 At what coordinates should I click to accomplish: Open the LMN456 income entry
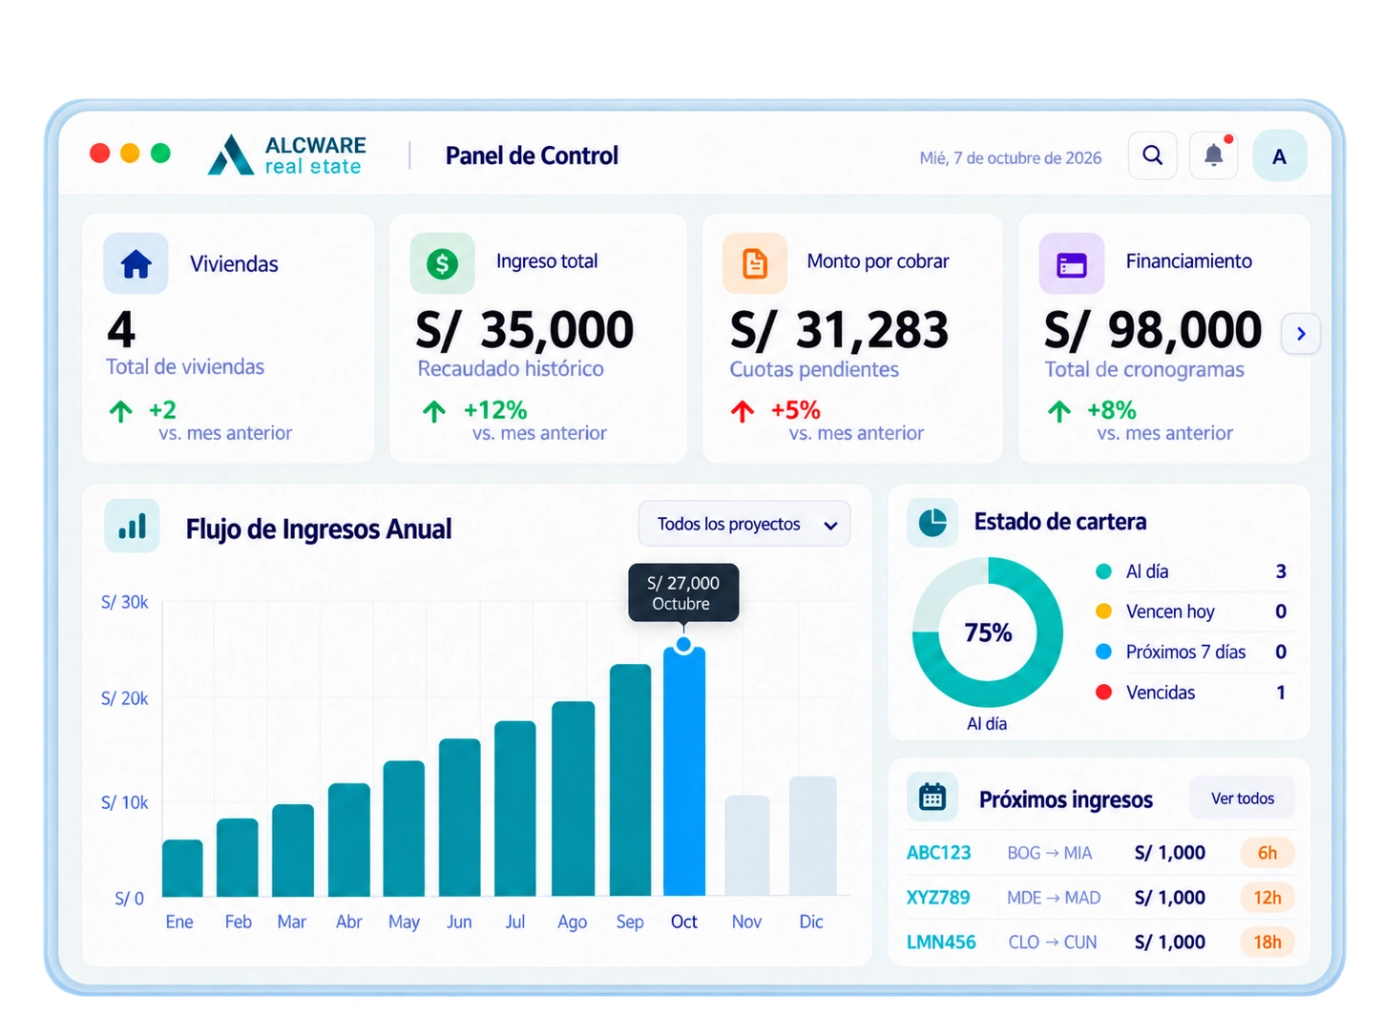[1099, 943]
